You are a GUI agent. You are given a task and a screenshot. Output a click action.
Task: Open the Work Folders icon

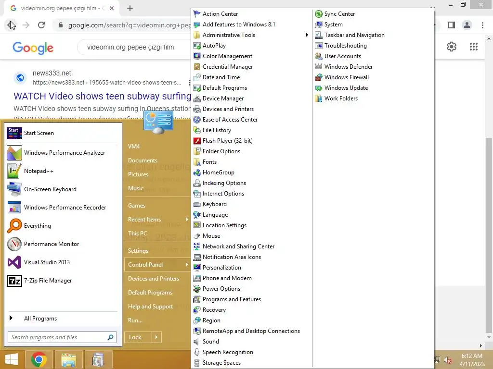point(319,98)
